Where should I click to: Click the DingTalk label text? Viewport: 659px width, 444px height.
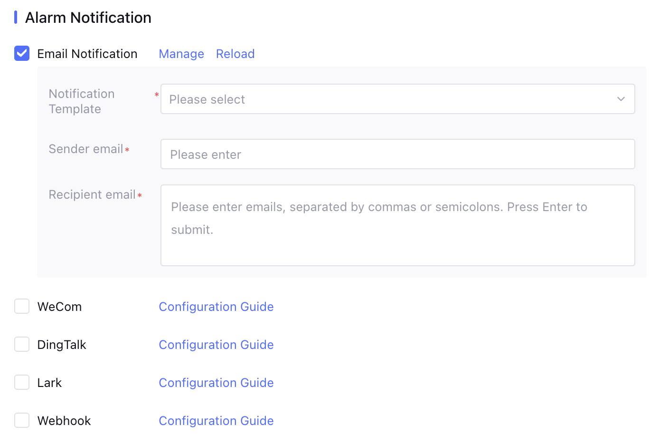coord(62,345)
